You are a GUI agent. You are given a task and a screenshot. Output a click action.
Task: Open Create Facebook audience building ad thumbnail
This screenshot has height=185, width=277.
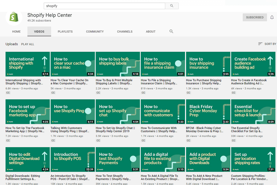point(253,64)
